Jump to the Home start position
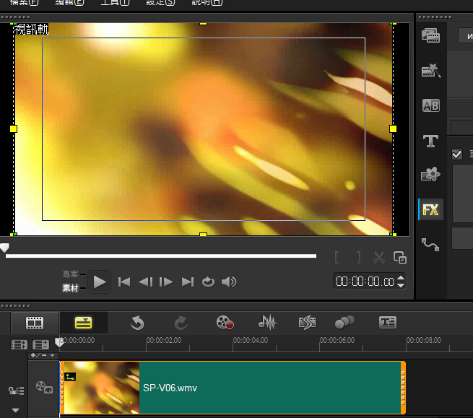473x418 pixels. [124, 282]
